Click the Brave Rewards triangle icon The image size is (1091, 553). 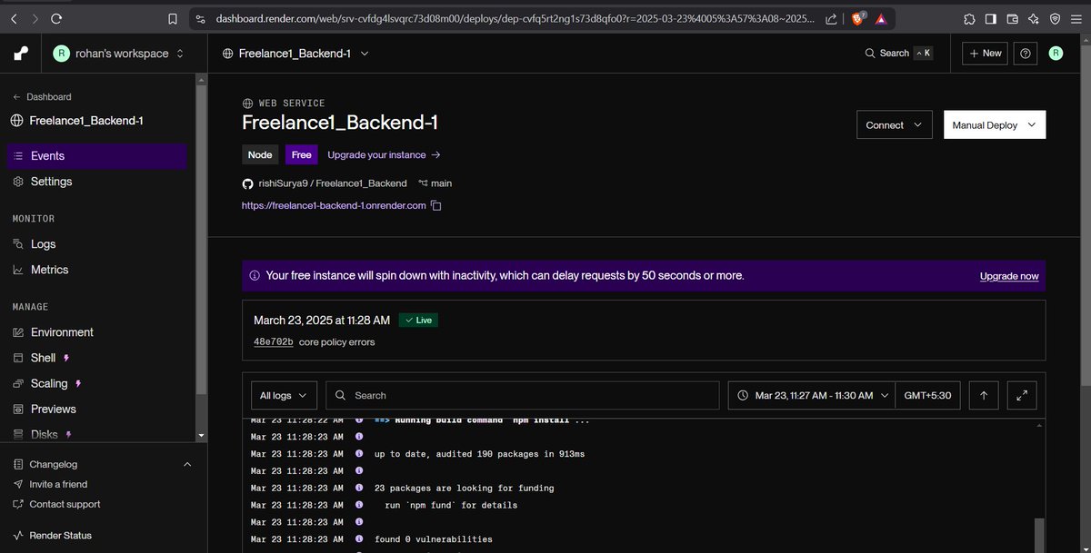881,18
